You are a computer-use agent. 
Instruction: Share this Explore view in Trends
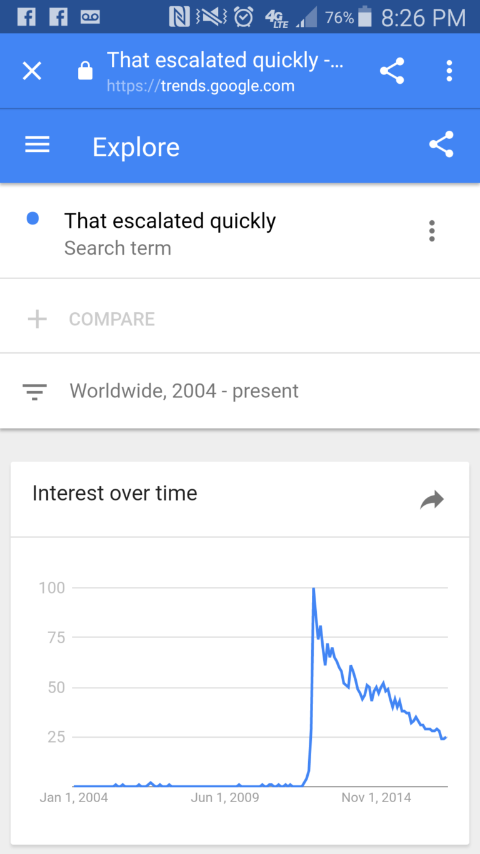coord(441,145)
